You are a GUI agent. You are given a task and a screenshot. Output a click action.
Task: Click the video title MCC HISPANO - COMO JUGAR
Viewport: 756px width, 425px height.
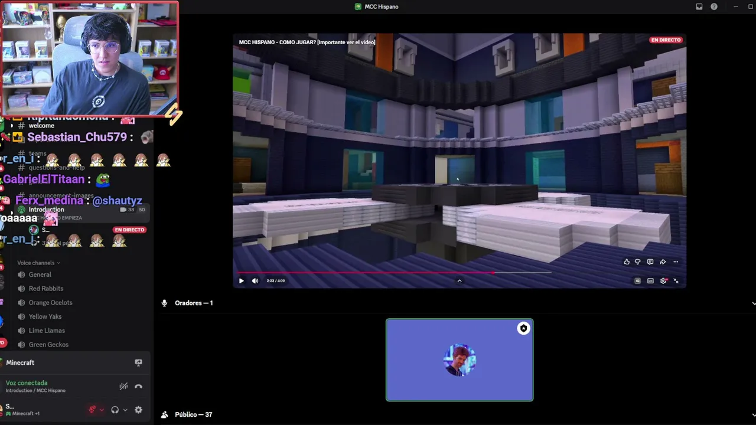pyautogui.click(x=307, y=42)
